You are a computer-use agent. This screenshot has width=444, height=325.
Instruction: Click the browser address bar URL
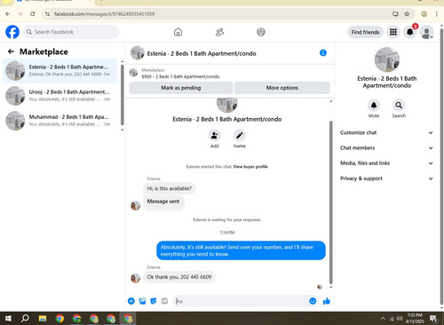(104, 14)
